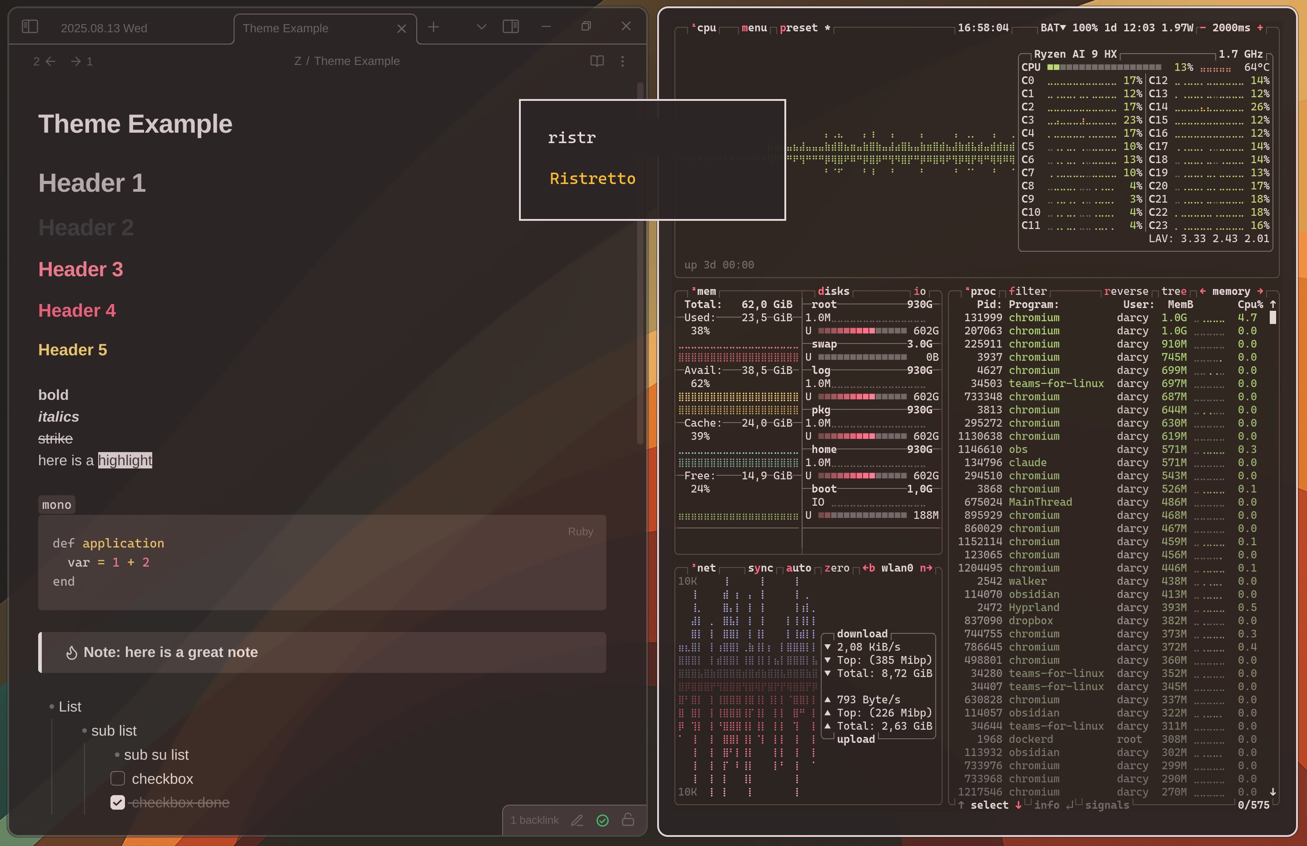1307x846 pixels.
Task: Navigate back with the left arrow
Action: click(50, 61)
